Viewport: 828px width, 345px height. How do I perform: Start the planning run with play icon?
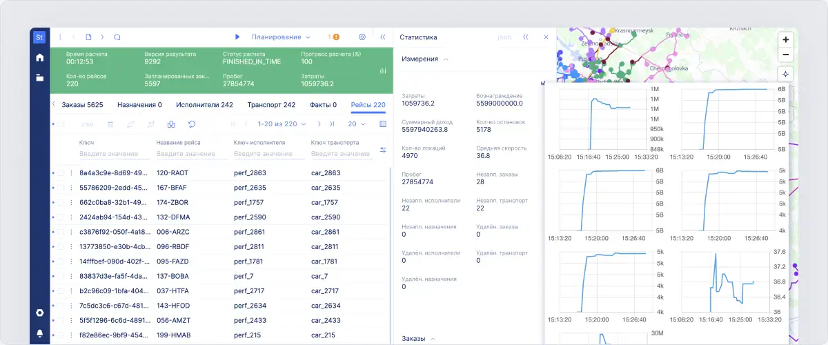(237, 37)
